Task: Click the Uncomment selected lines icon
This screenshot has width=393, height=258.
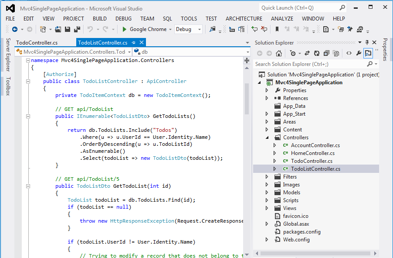Action: point(264,29)
